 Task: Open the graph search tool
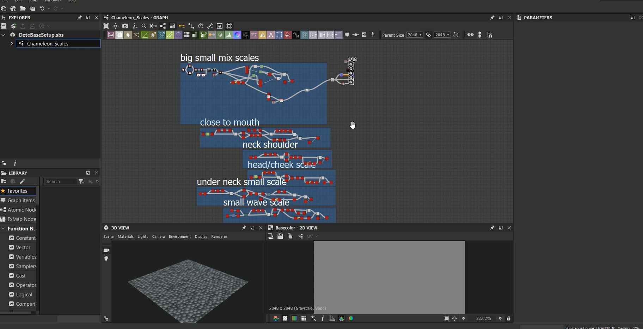(x=144, y=26)
